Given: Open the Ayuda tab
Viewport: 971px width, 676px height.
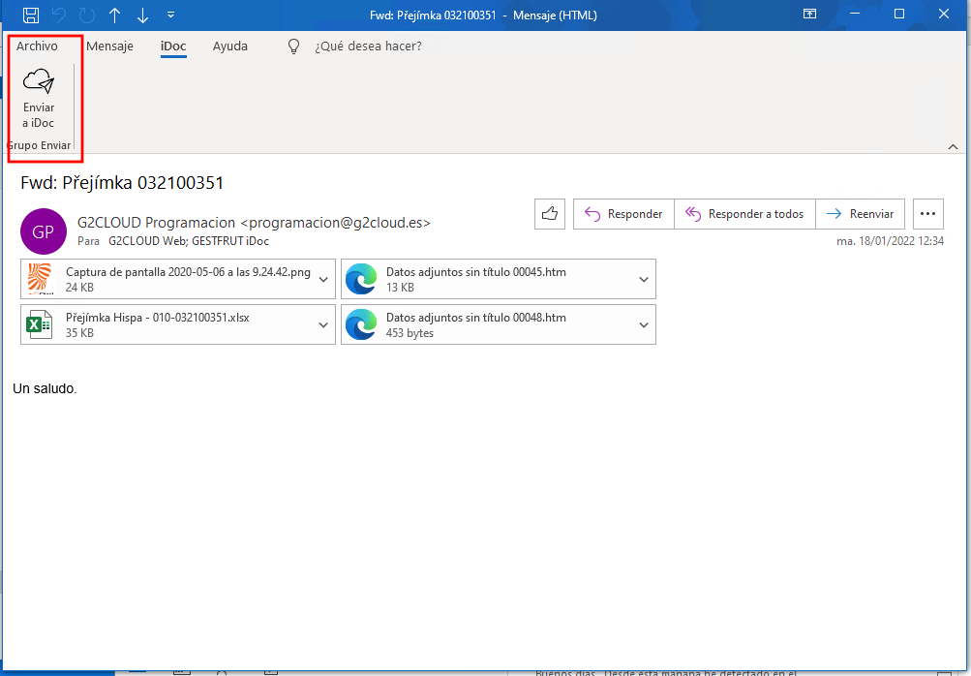Looking at the screenshot, I should pyautogui.click(x=229, y=46).
